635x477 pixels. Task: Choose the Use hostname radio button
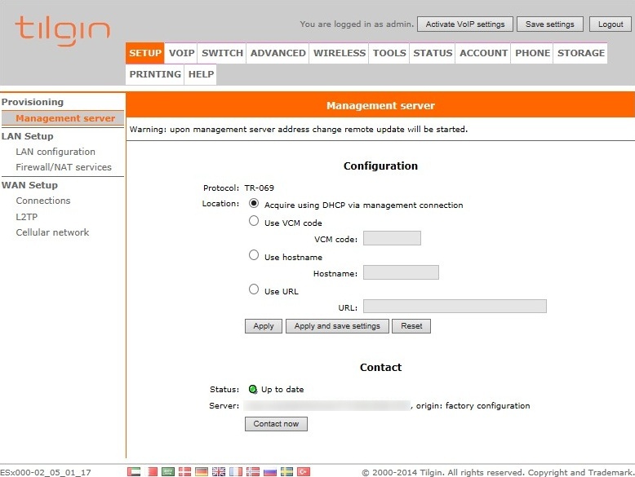[x=254, y=255]
